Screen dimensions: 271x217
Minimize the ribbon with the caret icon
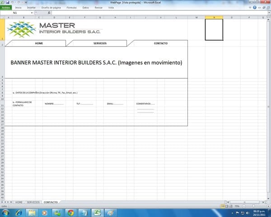(250, 8)
